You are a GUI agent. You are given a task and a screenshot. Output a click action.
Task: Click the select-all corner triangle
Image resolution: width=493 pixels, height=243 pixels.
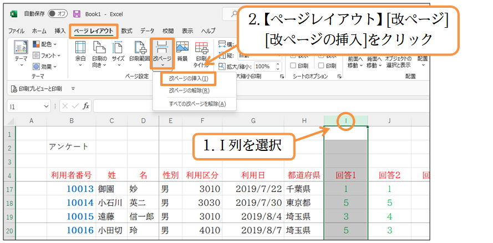tap(11, 121)
